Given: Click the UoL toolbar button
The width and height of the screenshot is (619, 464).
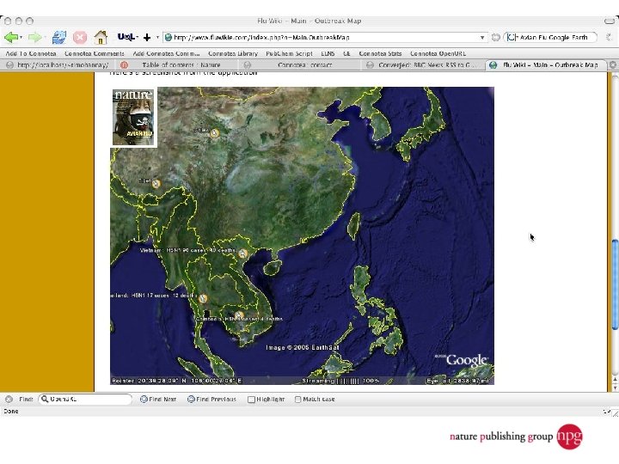Looking at the screenshot, I should (126, 37).
